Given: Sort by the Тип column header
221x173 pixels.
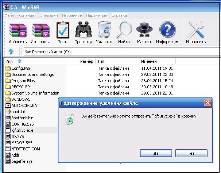Looking at the screenshot, I should 117,61.
